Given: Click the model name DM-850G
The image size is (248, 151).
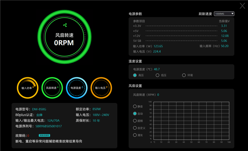Looking at the screenshot, I should point(39,109).
